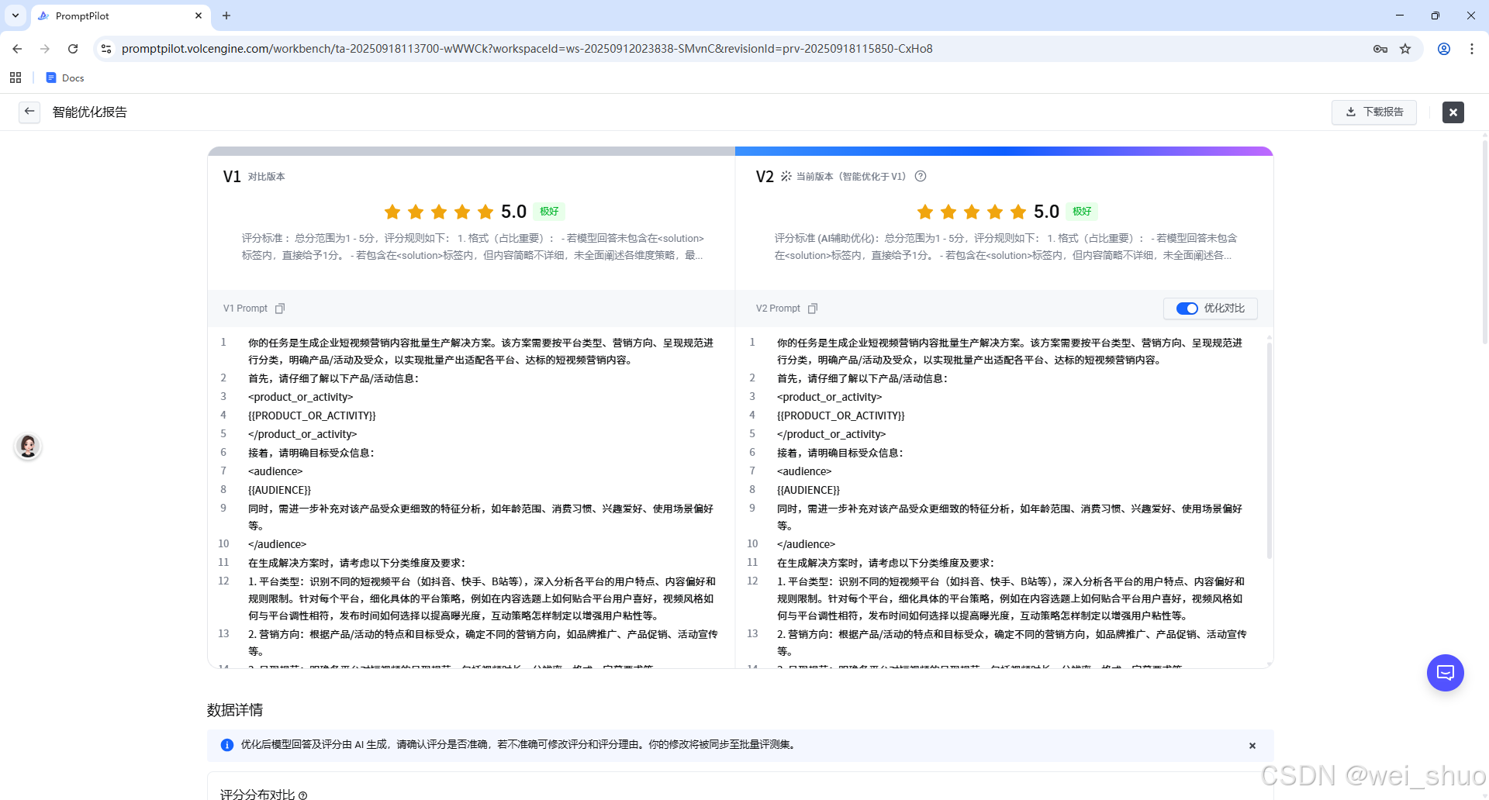Click the V1 评分标准 description text
1489x800 pixels.
(x=473, y=247)
